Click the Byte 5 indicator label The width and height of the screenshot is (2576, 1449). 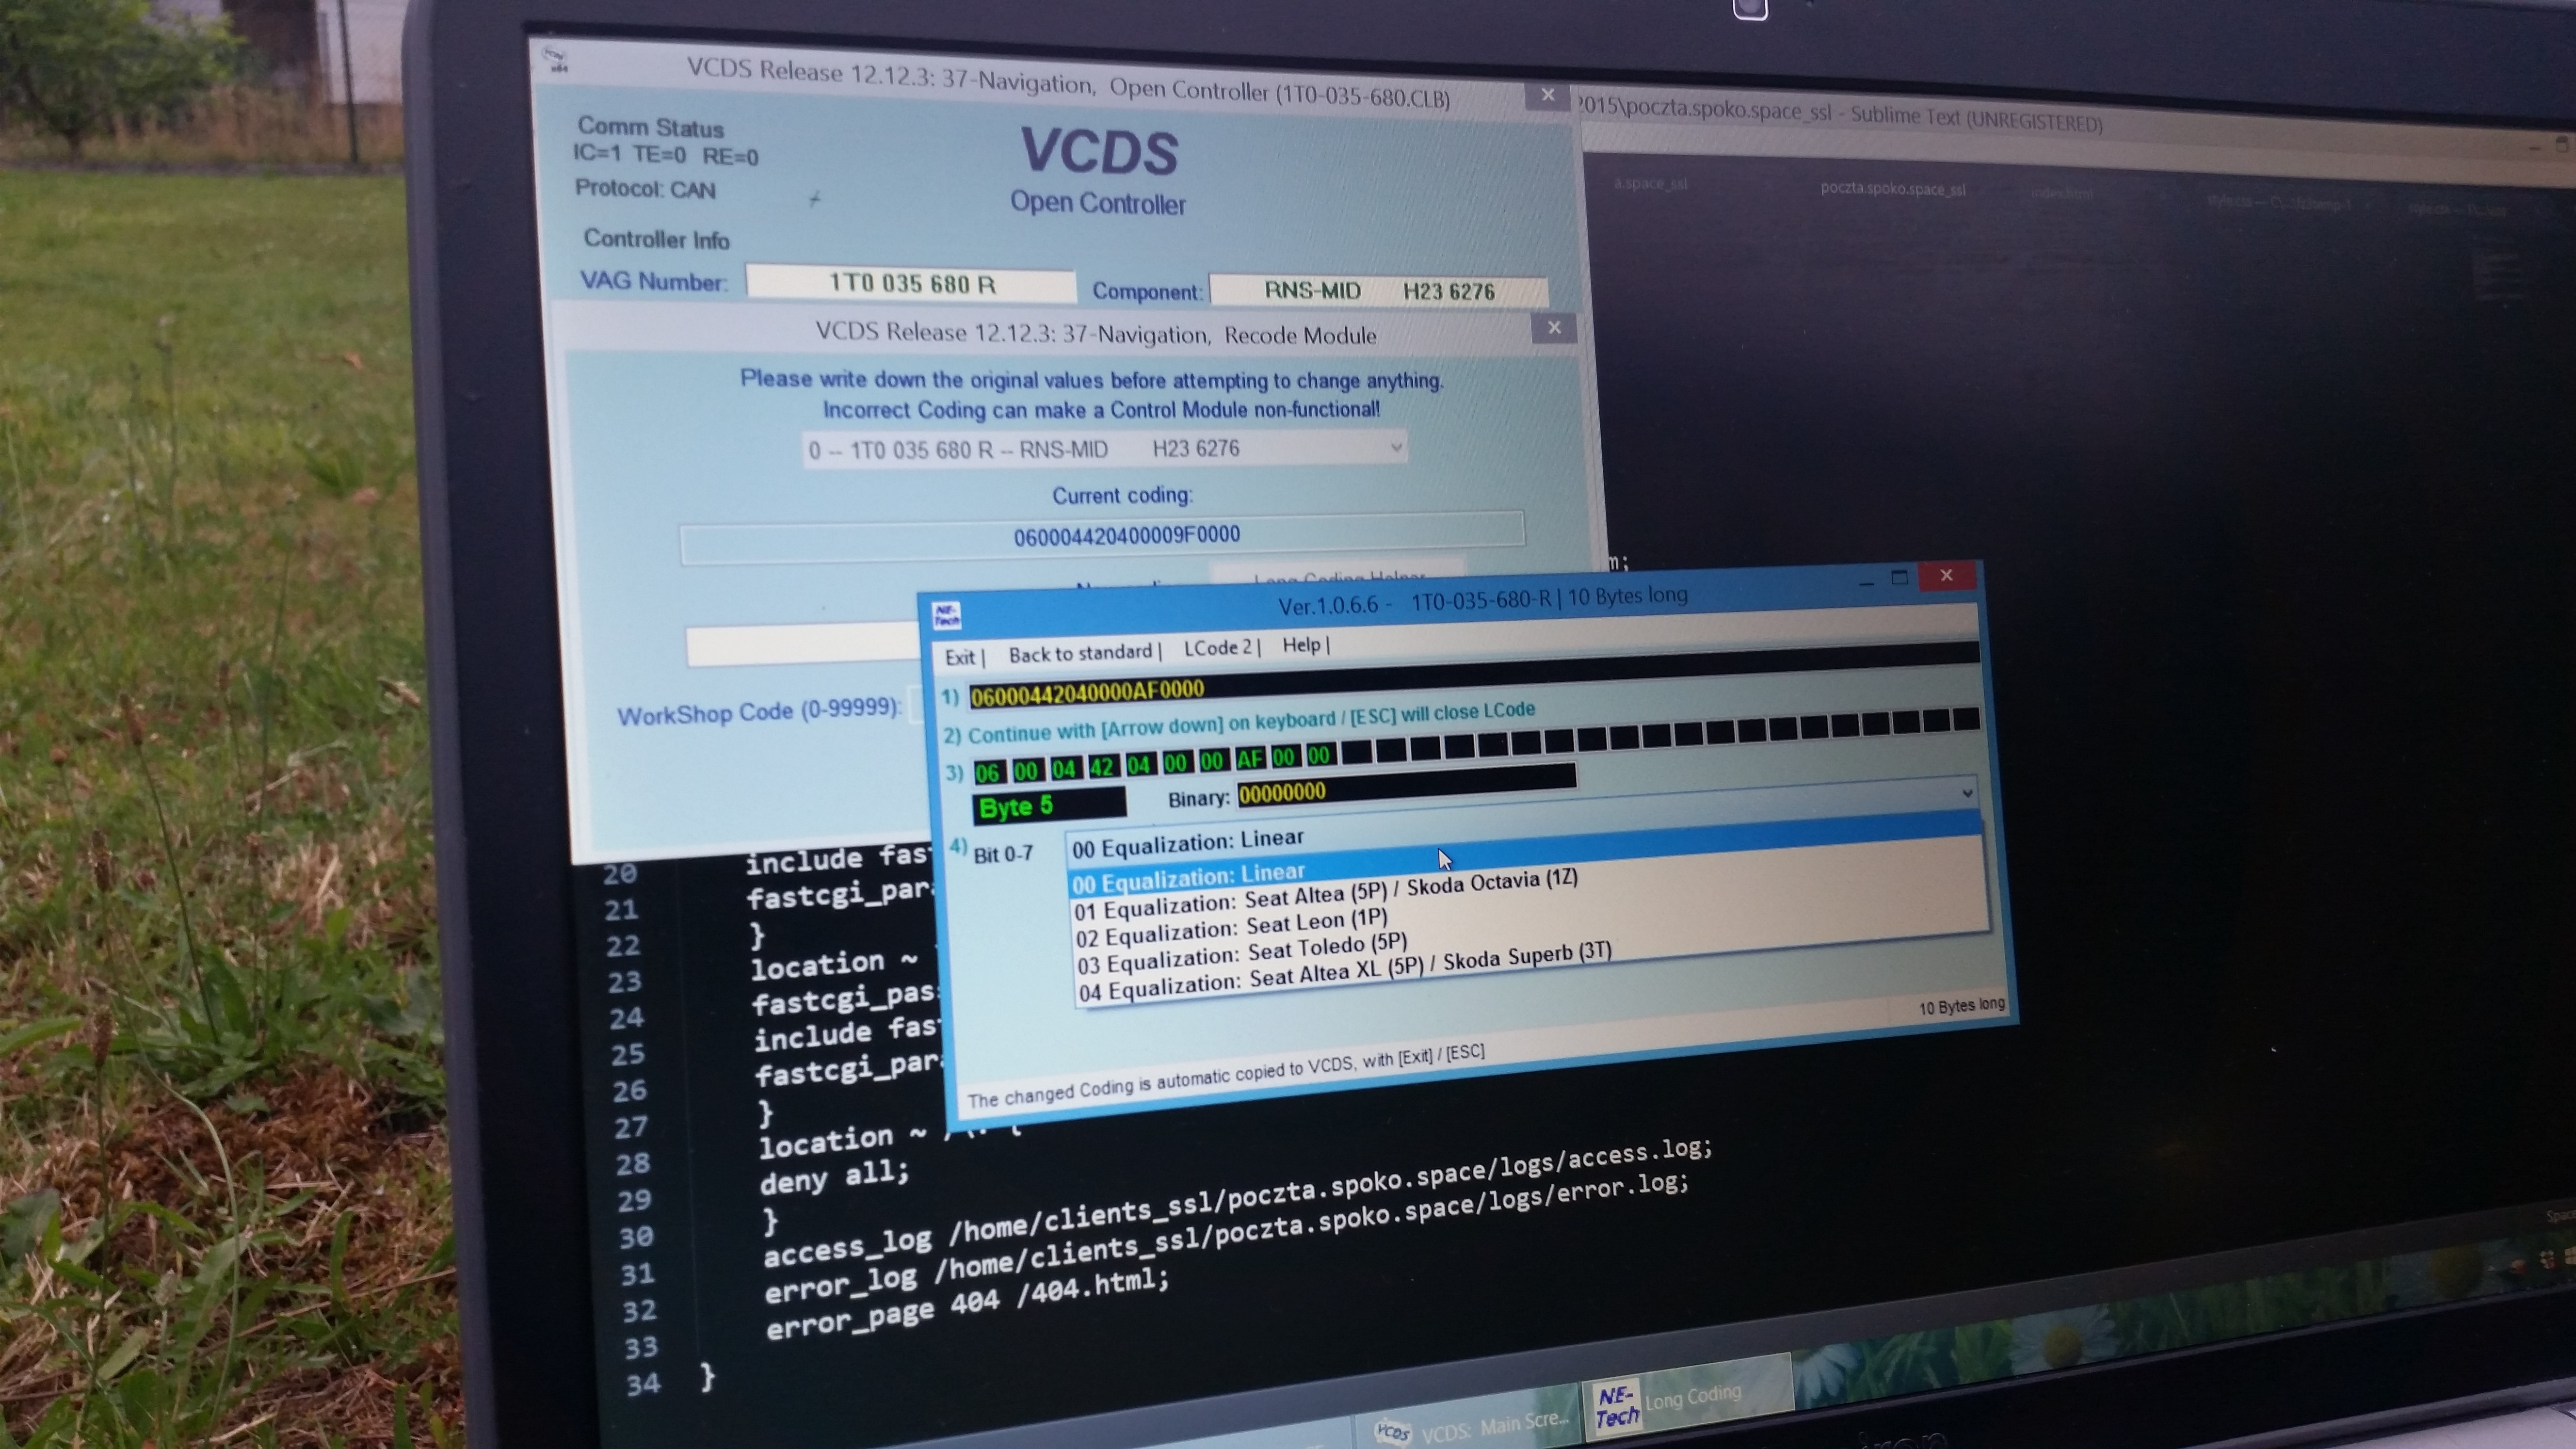pos(1049,805)
